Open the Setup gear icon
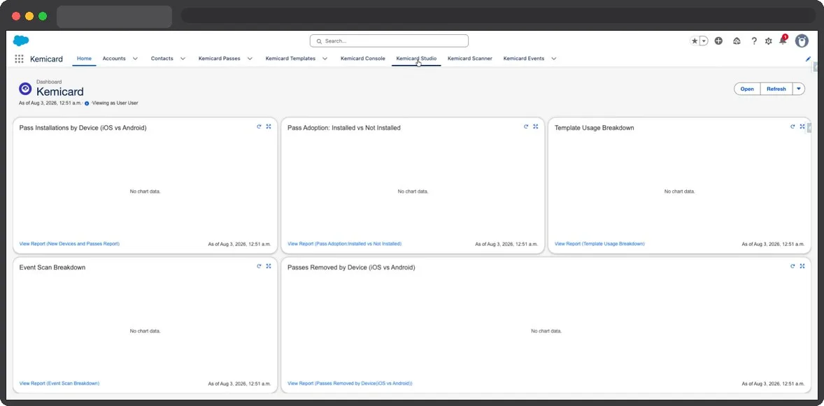Image resolution: width=824 pixels, height=406 pixels. 768,41
